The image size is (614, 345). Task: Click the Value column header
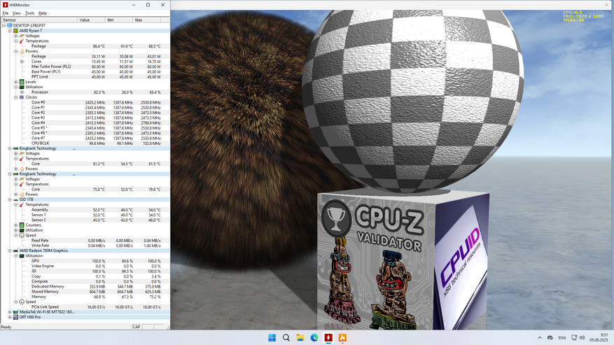tap(91, 20)
